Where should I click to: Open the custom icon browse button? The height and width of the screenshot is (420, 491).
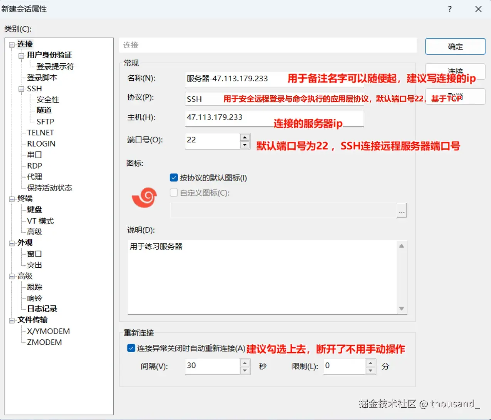[x=402, y=211]
